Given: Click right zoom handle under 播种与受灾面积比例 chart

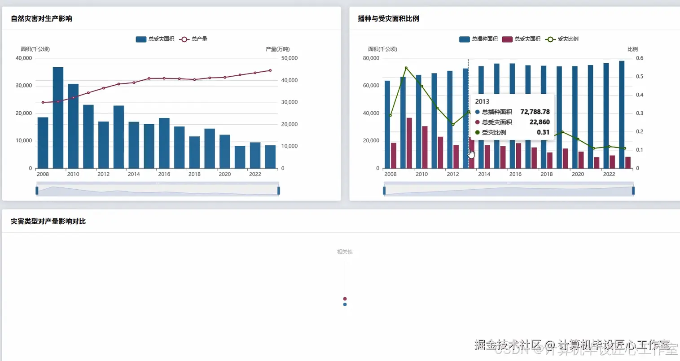Looking at the screenshot, I should 633,191.
